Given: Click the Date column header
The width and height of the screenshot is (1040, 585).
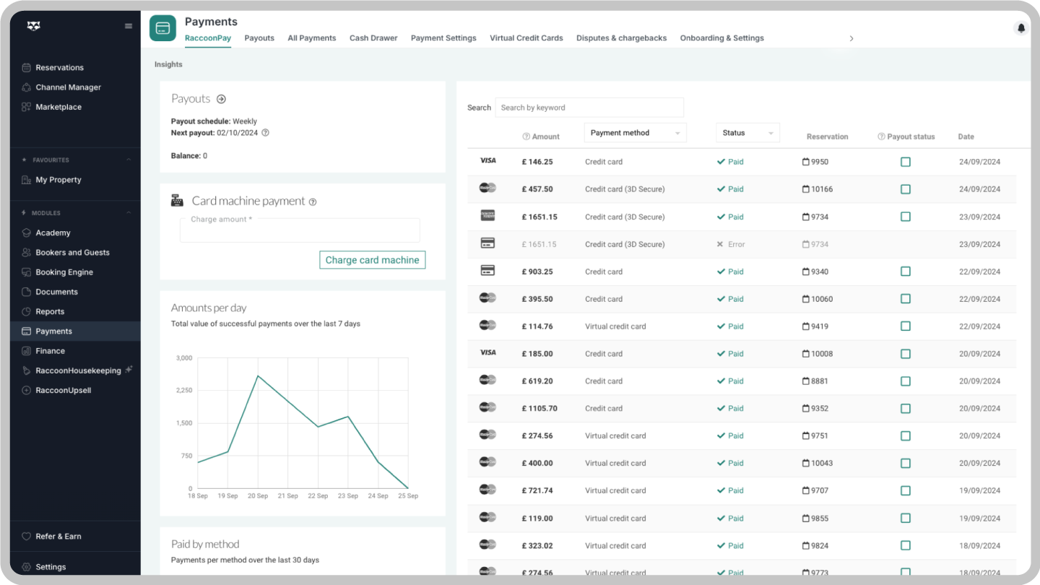Looking at the screenshot, I should [x=966, y=136].
